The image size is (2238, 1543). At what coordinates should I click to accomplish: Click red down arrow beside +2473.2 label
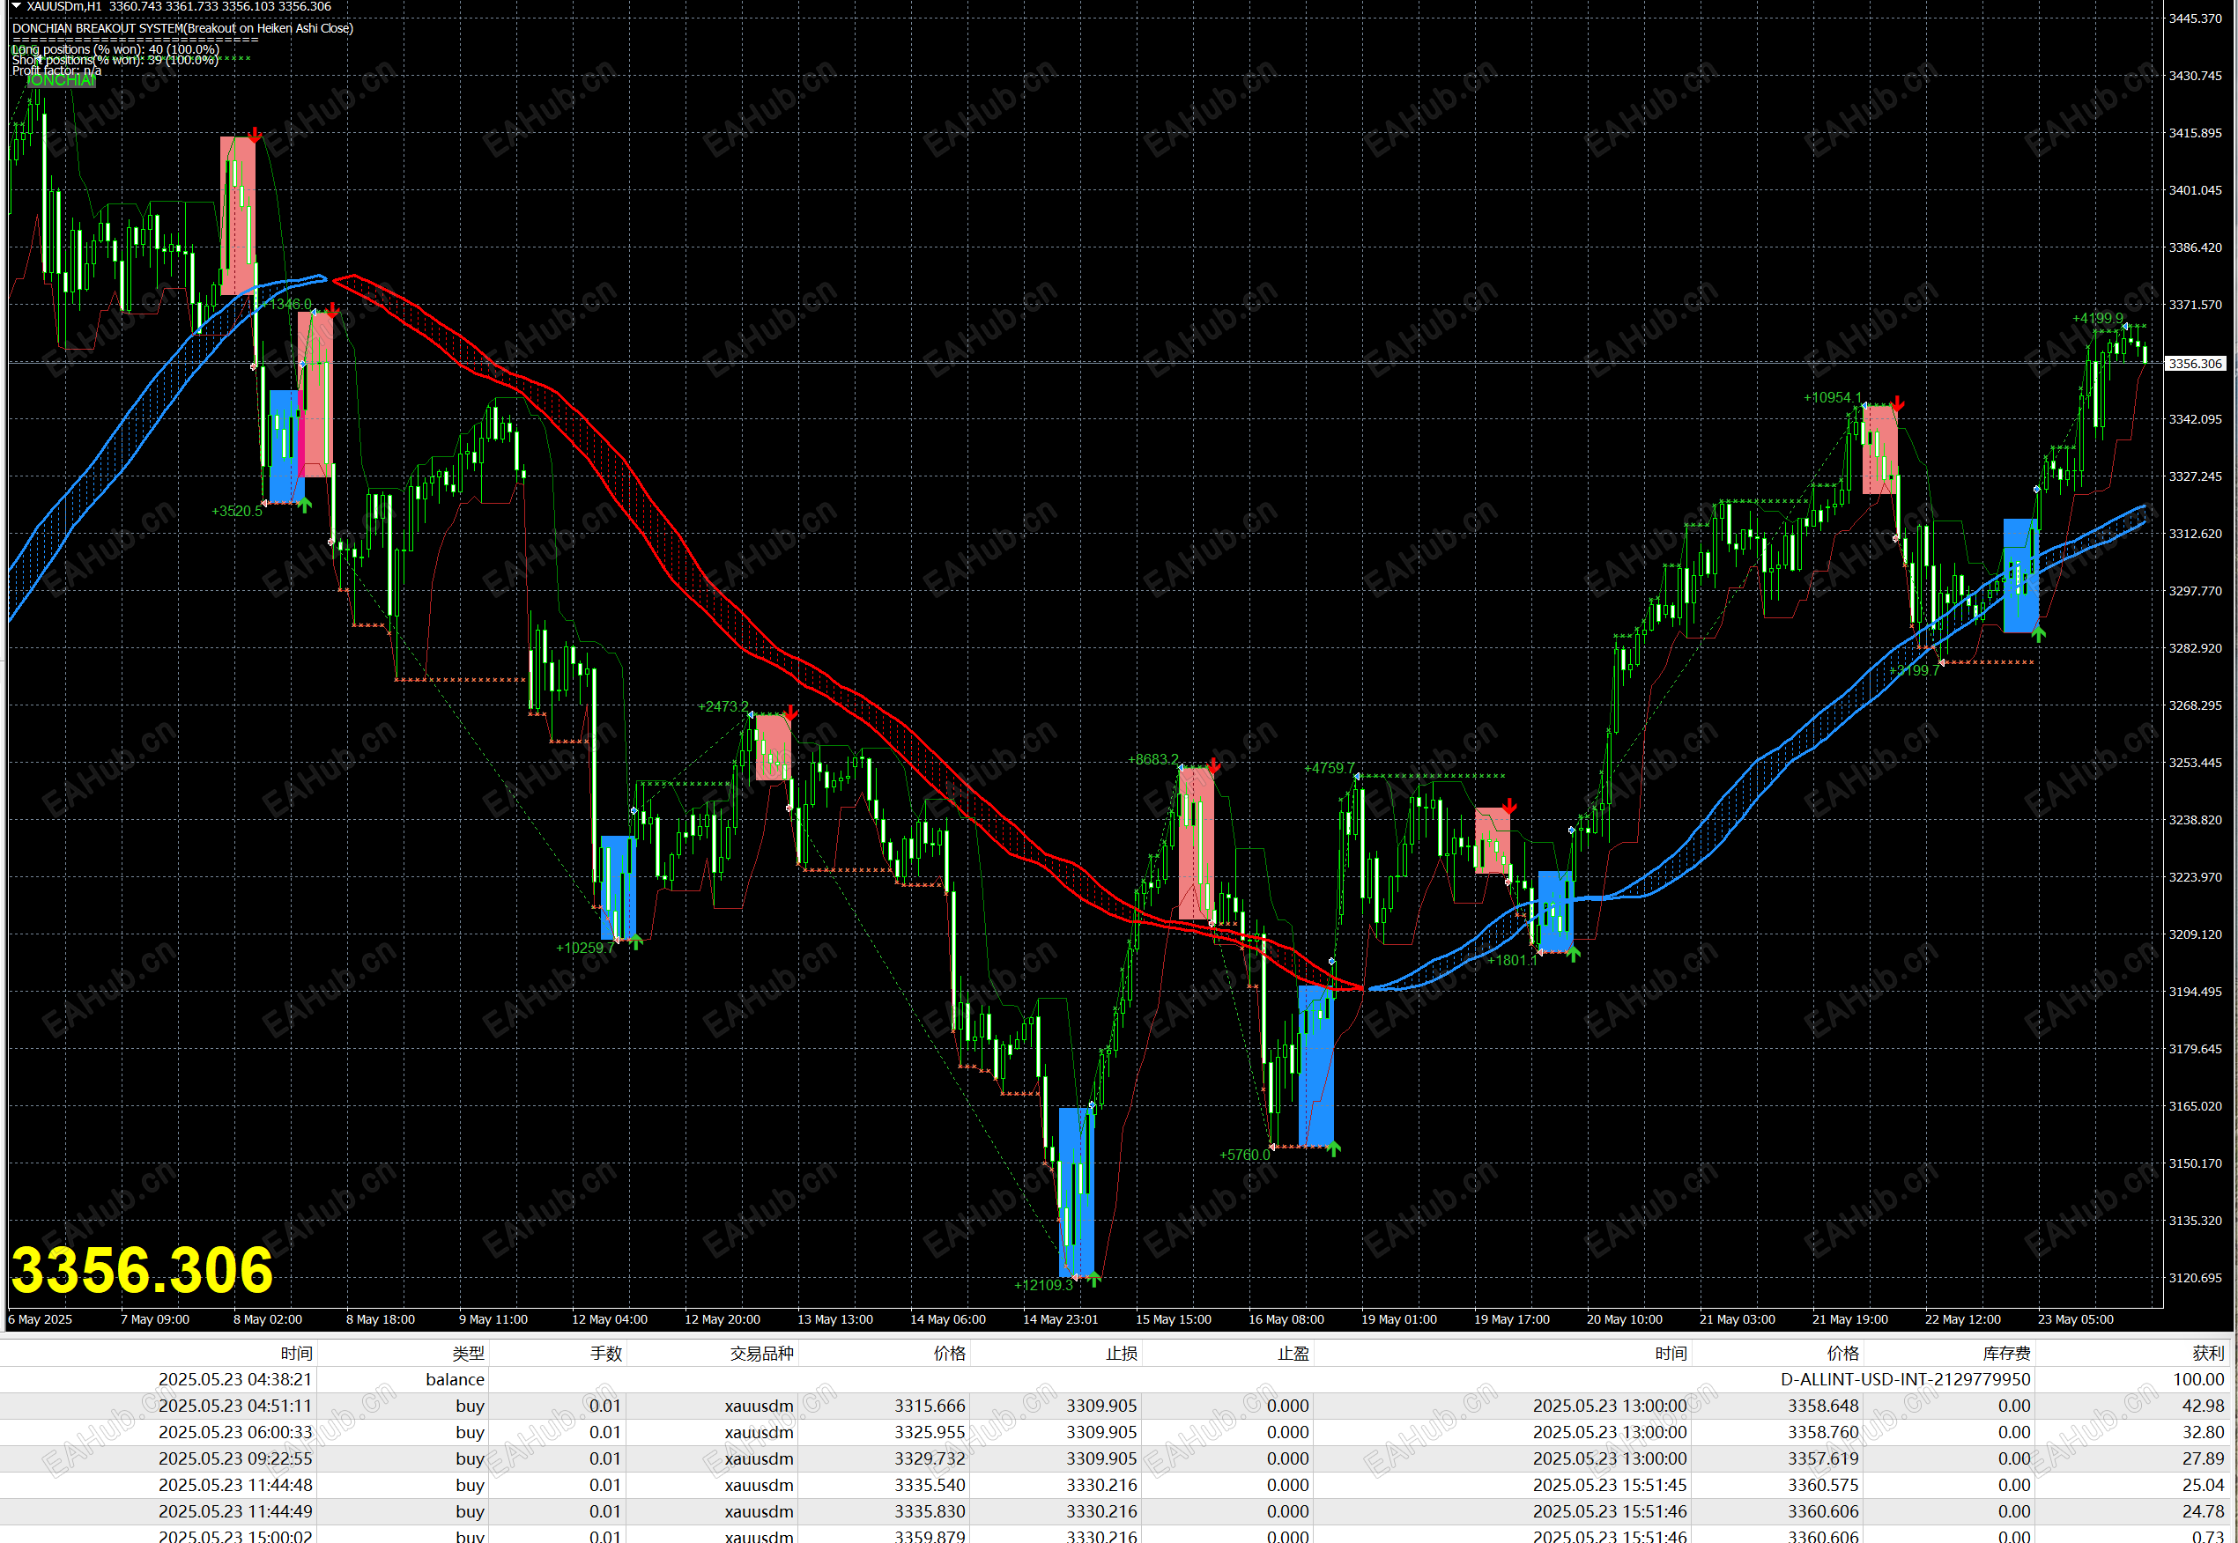[x=791, y=712]
